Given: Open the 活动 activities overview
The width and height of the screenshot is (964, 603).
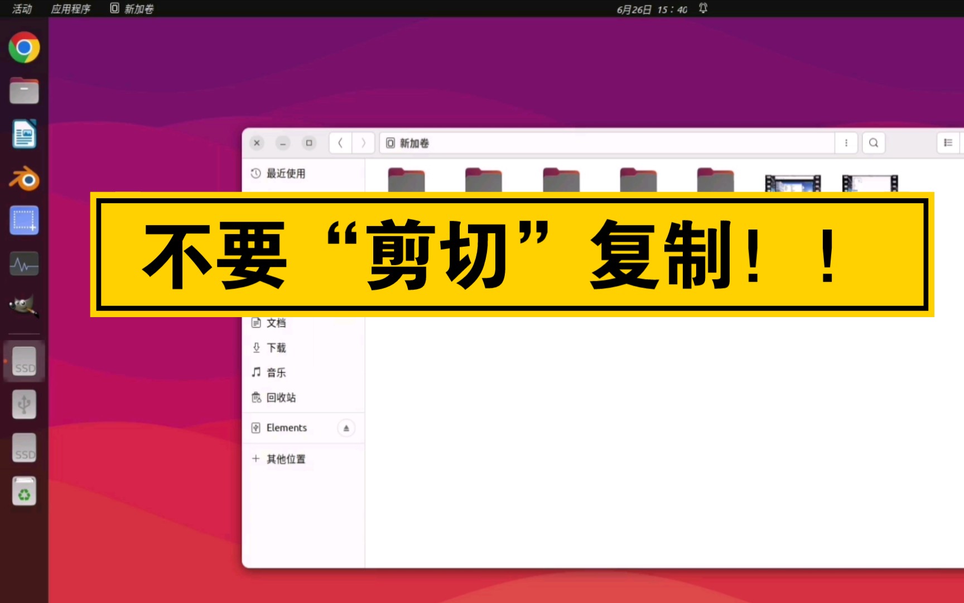Looking at the screenshot, I should click(22, 9).
